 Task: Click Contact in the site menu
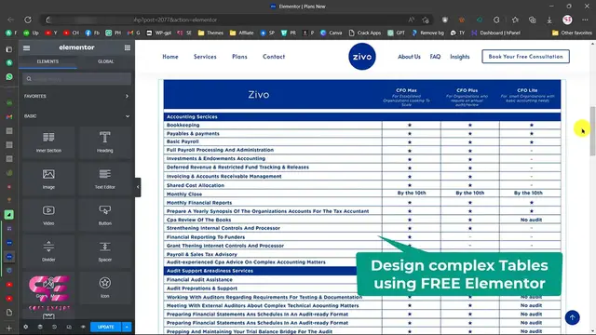pyautogui.click(x=274, y=57)
